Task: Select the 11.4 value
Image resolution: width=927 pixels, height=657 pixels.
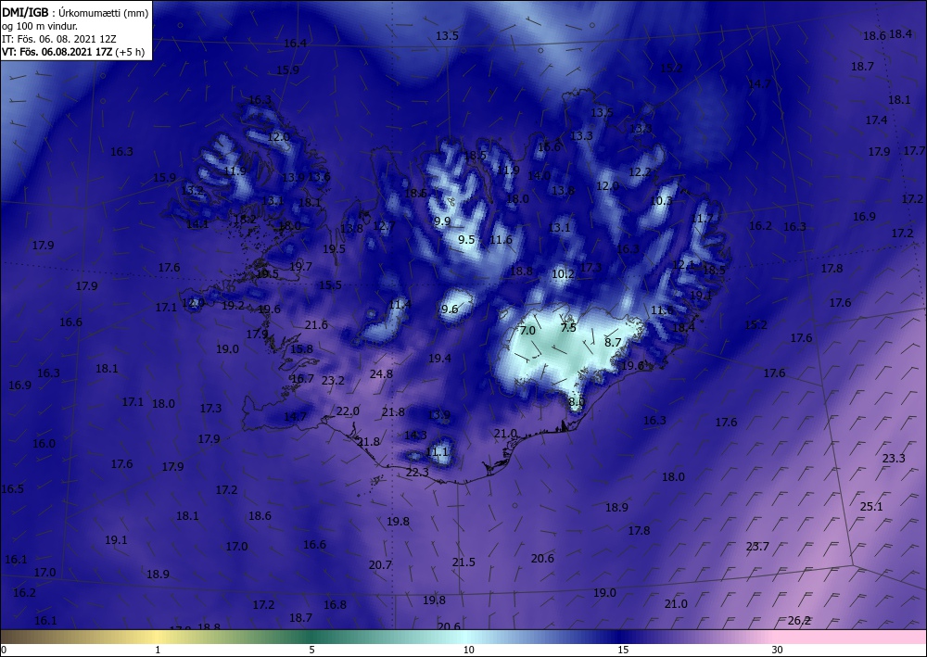Action: point(400,305)
